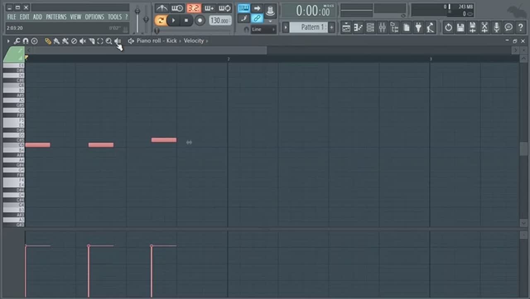Open the Mixer window icon
The height and width of the screenshot is (299, 530).
(x=382, y=28)
